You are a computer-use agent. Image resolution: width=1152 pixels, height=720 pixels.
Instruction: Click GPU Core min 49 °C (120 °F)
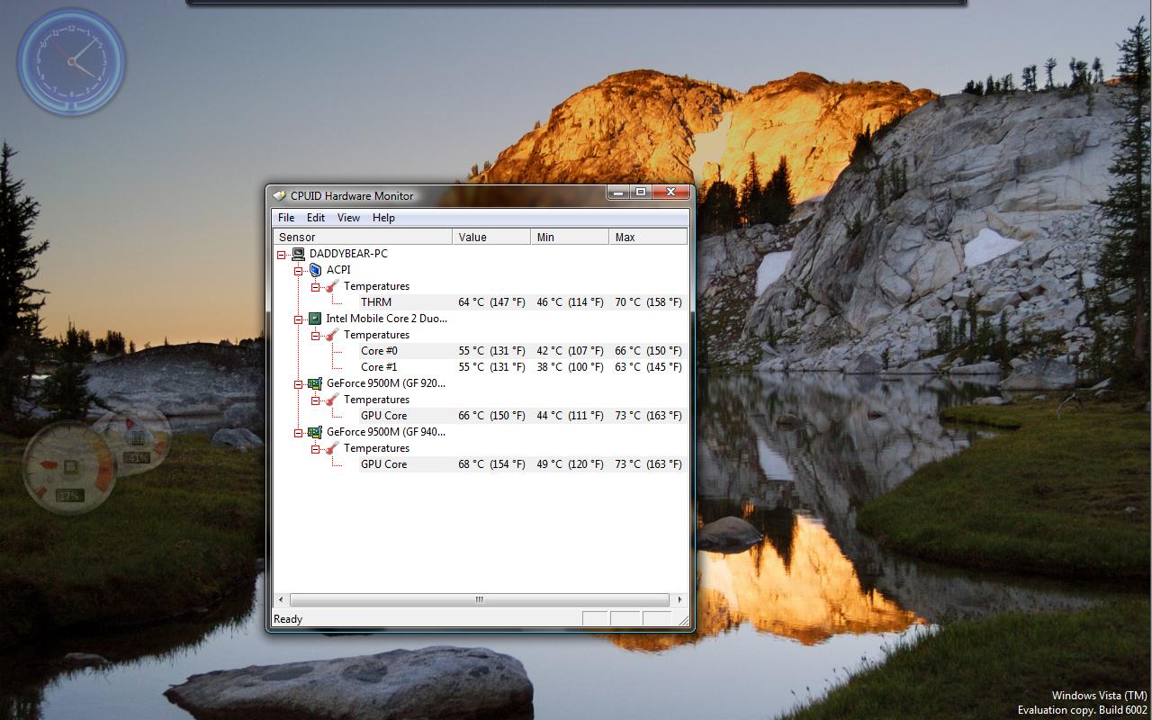coord(570,464)
